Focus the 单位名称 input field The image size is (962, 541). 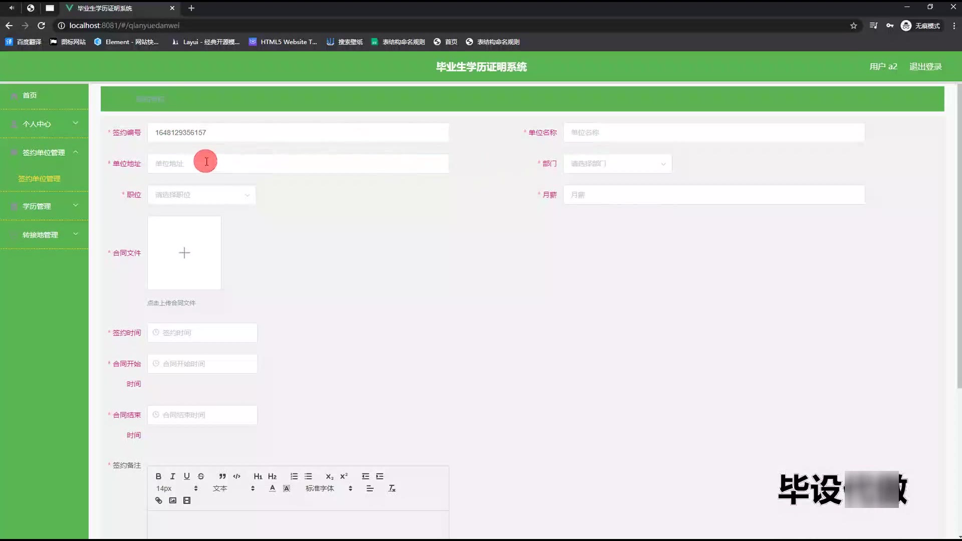click(714, 133)
